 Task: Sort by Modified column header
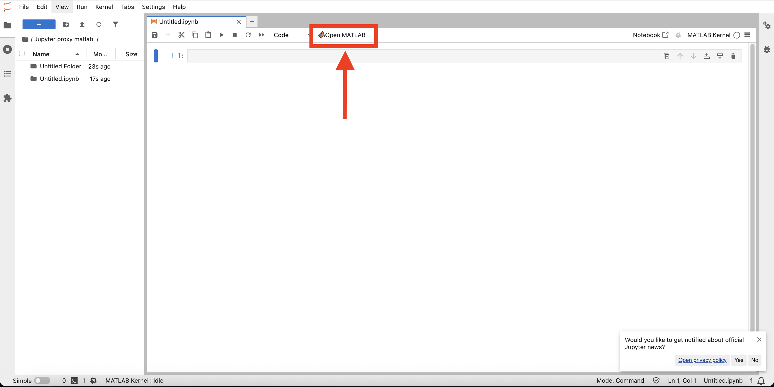tap(100, 54)
